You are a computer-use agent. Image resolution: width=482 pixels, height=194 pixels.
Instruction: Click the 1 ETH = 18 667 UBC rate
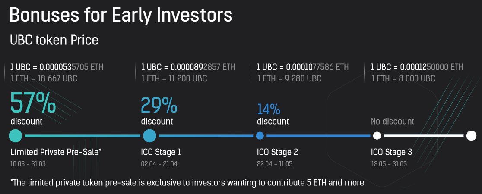pyautogui.click(x=43, y=78)
